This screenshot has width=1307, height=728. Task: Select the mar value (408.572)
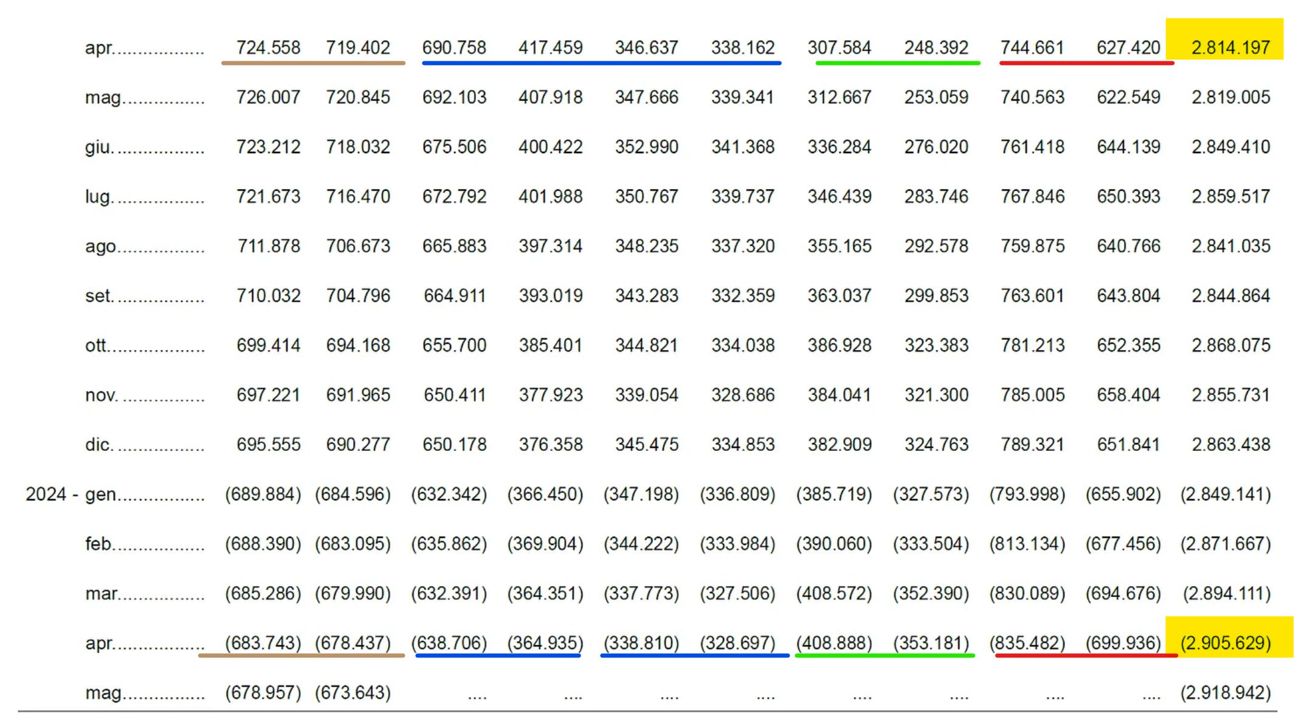click(834, 593)
